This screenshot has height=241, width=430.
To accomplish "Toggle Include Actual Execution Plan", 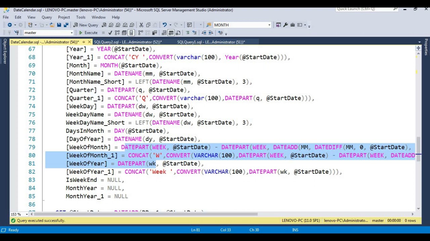I will tap(140, 33).
